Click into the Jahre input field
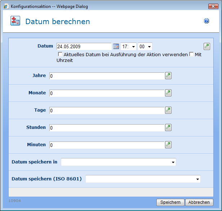 (x=107, y=76)
